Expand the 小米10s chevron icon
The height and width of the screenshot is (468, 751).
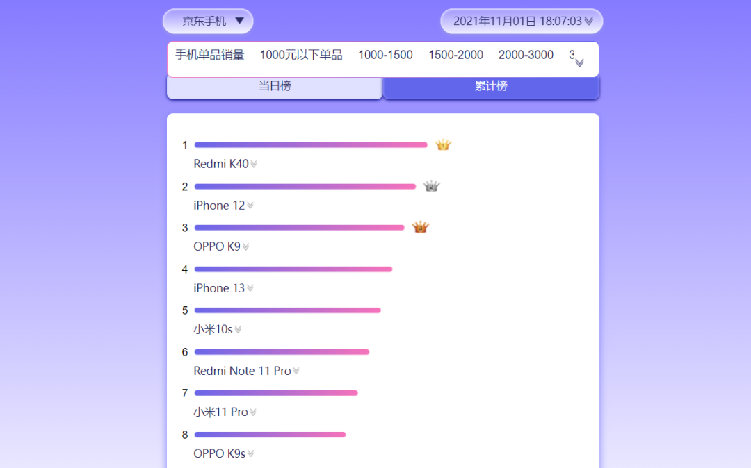(238, 330)
